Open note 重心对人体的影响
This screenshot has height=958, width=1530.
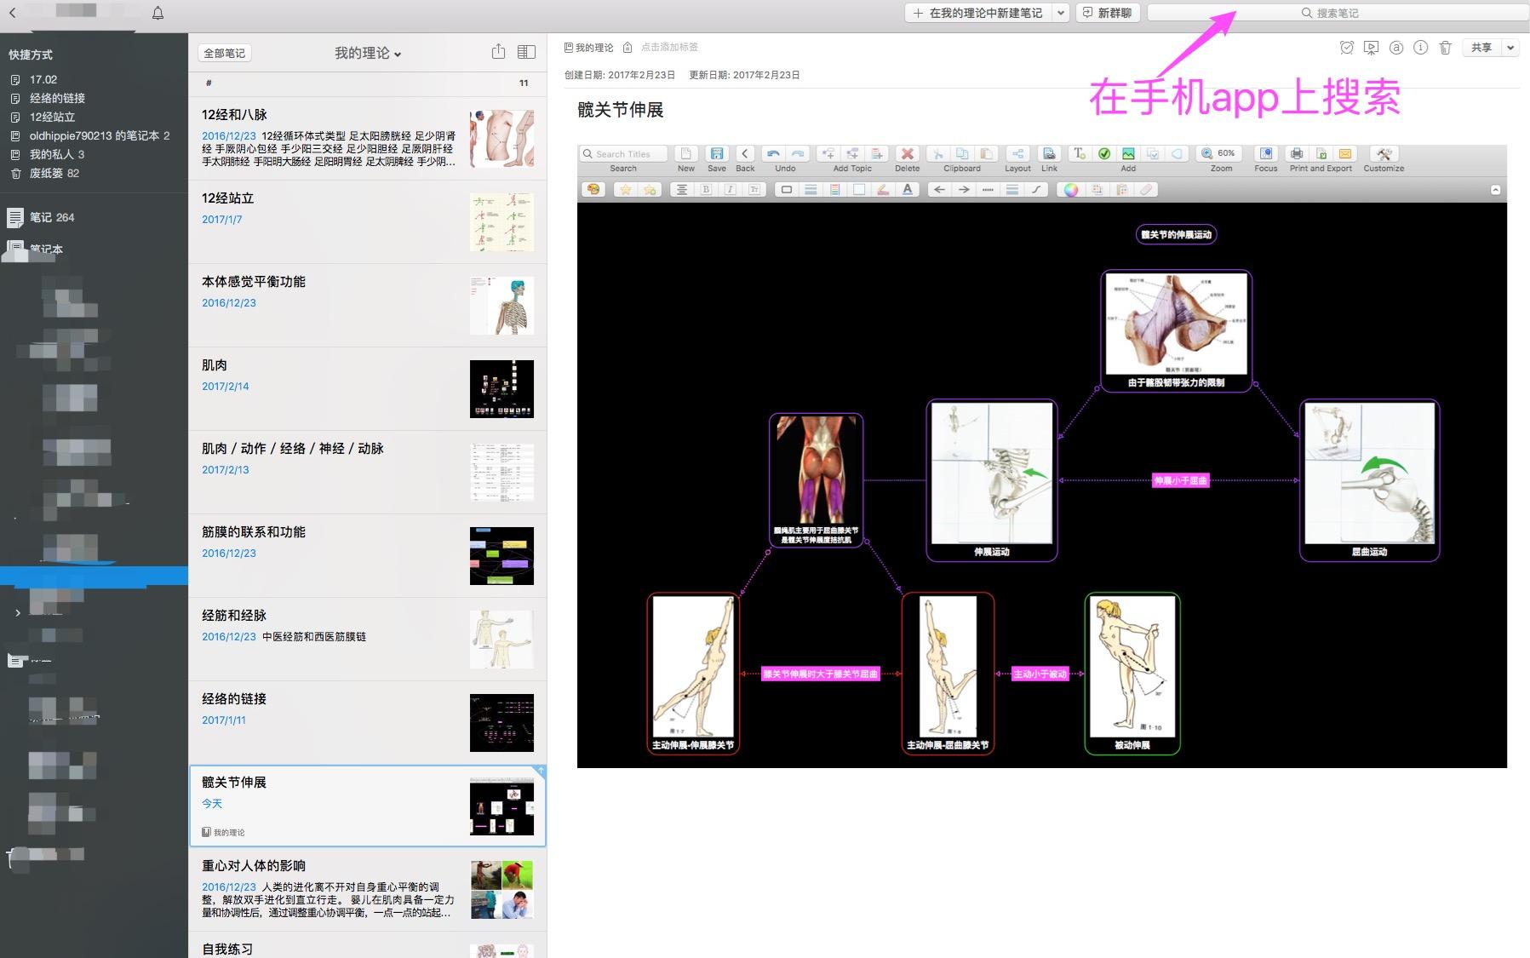[x=367, y=889]
